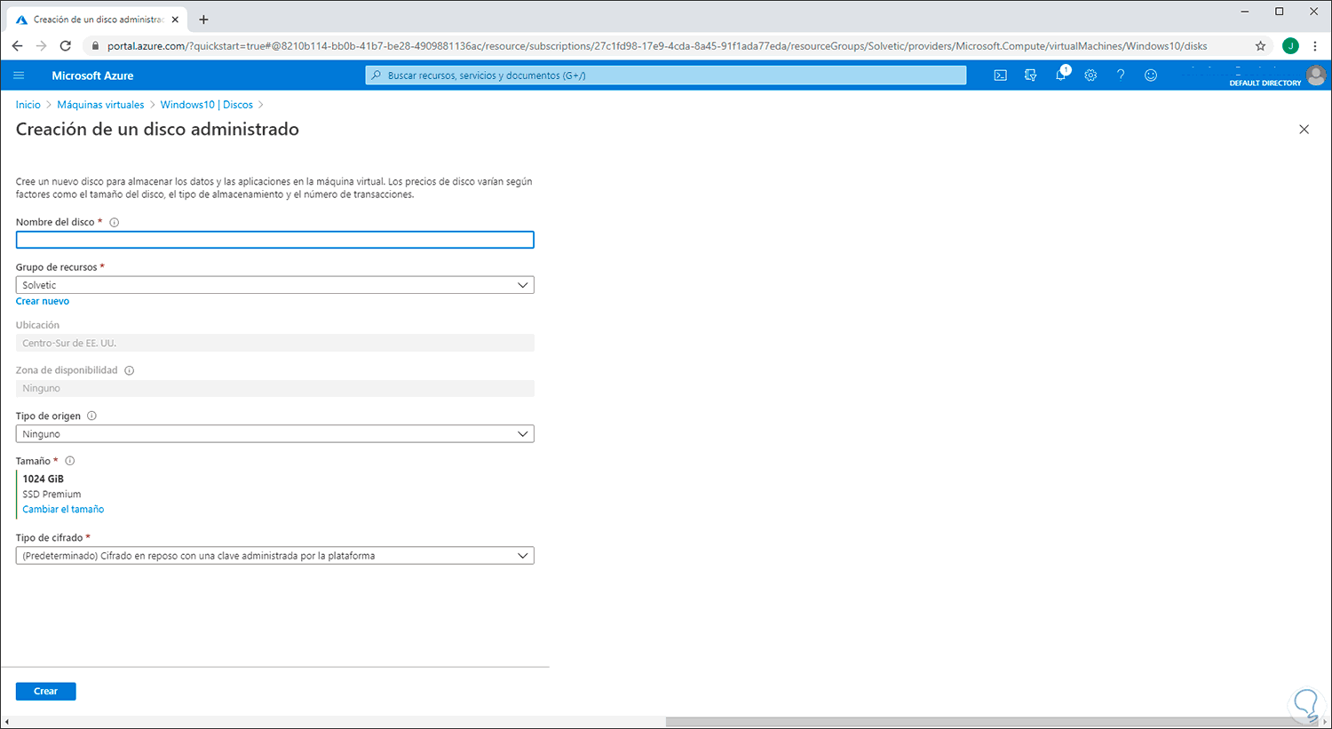Click the 1024 GiB size value
Image resolution: width=1332 pixels, height=729 pixels.
(44, 479)
